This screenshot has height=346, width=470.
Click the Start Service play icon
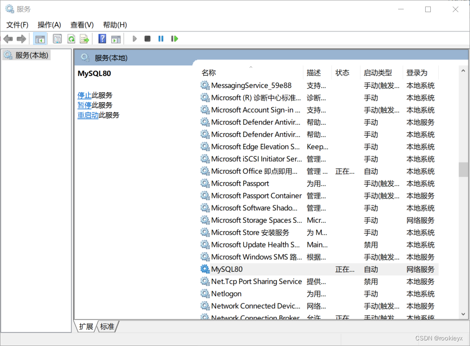tap(134, 39)
